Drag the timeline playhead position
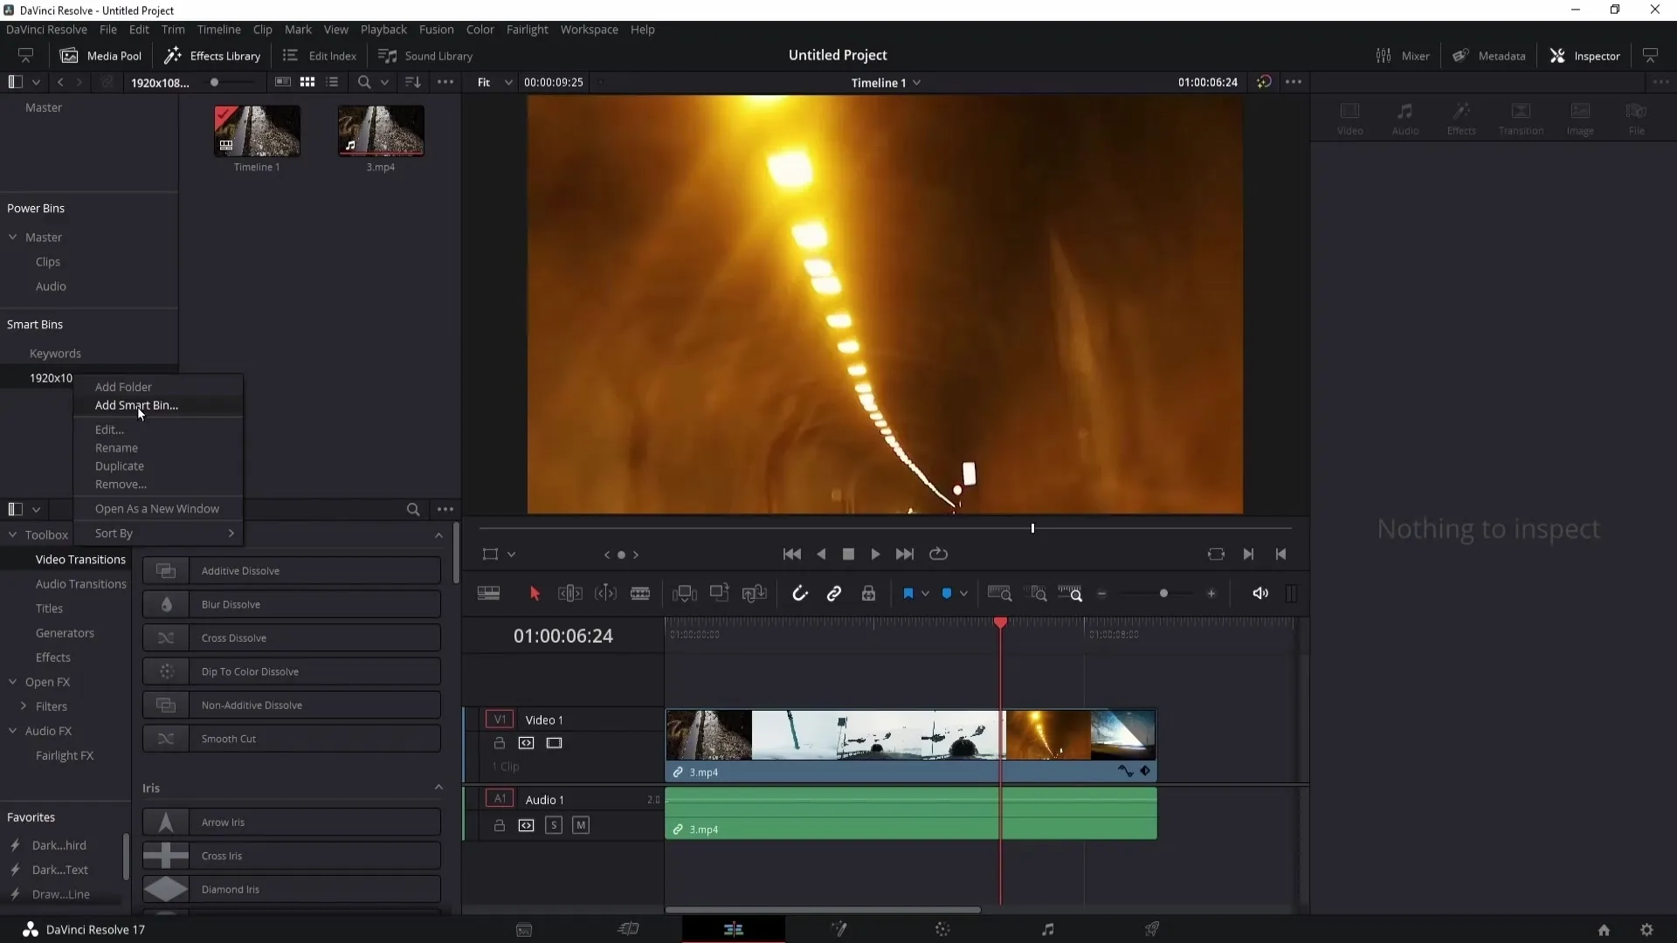The width and height of the screenshot is (1677, 943). [x=1000, y=623]
